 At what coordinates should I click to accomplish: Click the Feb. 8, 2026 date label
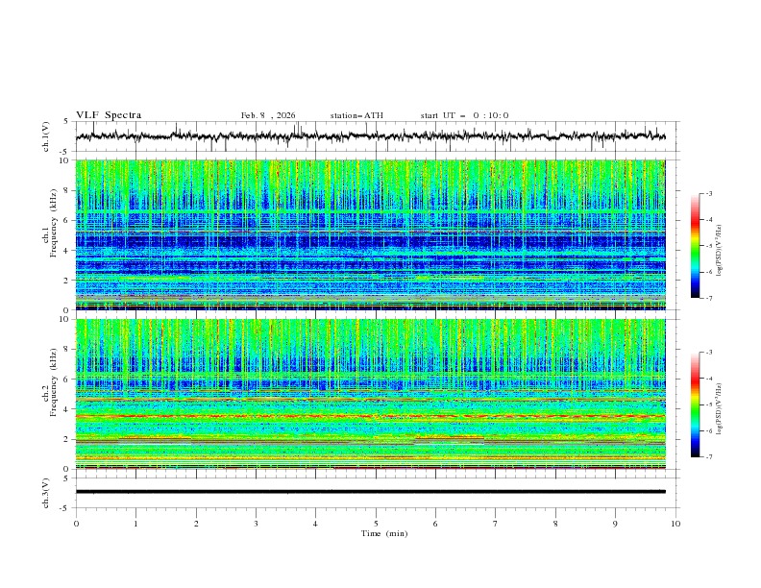pyautogui.click(x=268, y=115)
